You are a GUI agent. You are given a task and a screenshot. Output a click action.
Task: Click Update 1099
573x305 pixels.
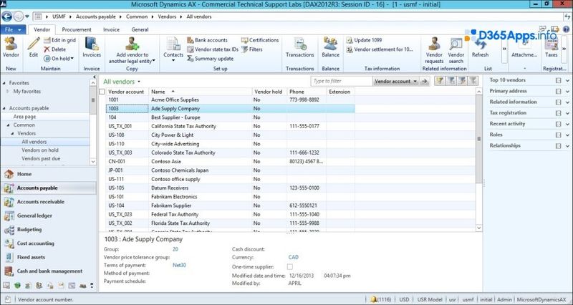coord(364,40)
